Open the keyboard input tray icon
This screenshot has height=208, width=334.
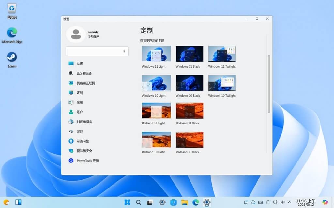pos(261,202)
